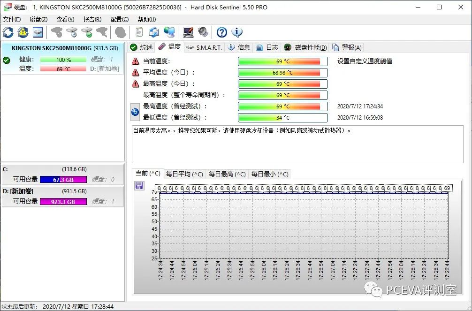
Task: Click the blue round reset arrow icon
Action: click(135, 112)
